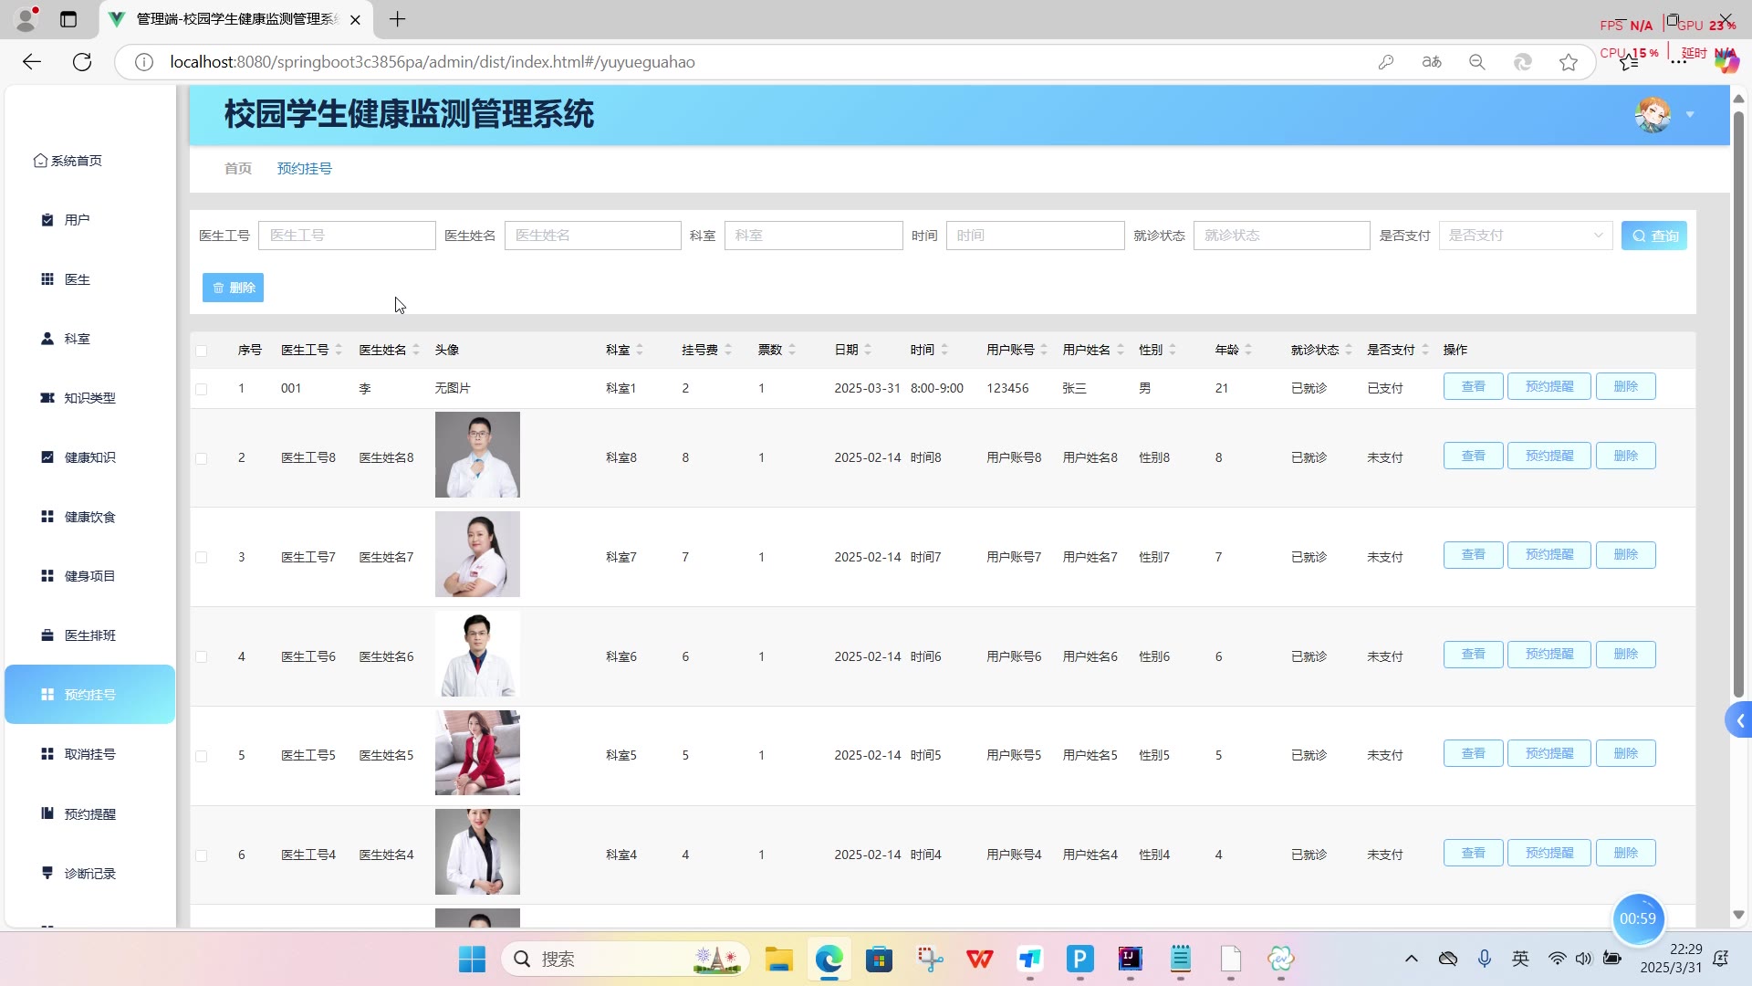The image size is (1752, 986).
Task: Expand the user avatar dropdown arrow
Action: point(1690,115)
